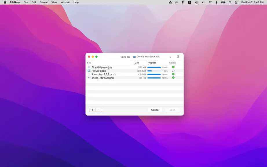This screenshot has width=267, height=167.
Task: Open the FileDrop app menu
Action: [15, 2]
